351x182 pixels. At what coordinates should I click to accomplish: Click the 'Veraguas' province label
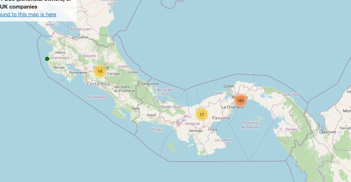point(193,124)
